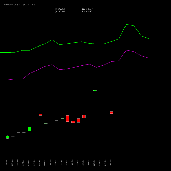The height and width of the screenshot is (171, 171).
Task: Click the tall green candle above 02 Dec
Action: (29, 129)
